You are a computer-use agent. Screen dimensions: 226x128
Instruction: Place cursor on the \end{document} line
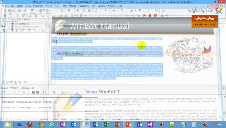coord(70,53)
